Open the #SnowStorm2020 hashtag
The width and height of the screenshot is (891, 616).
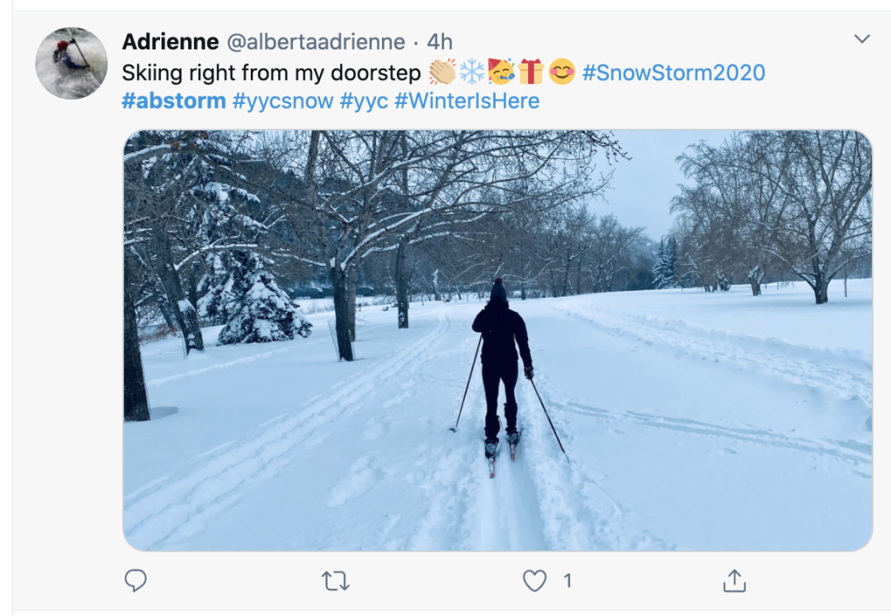(673, 73)
